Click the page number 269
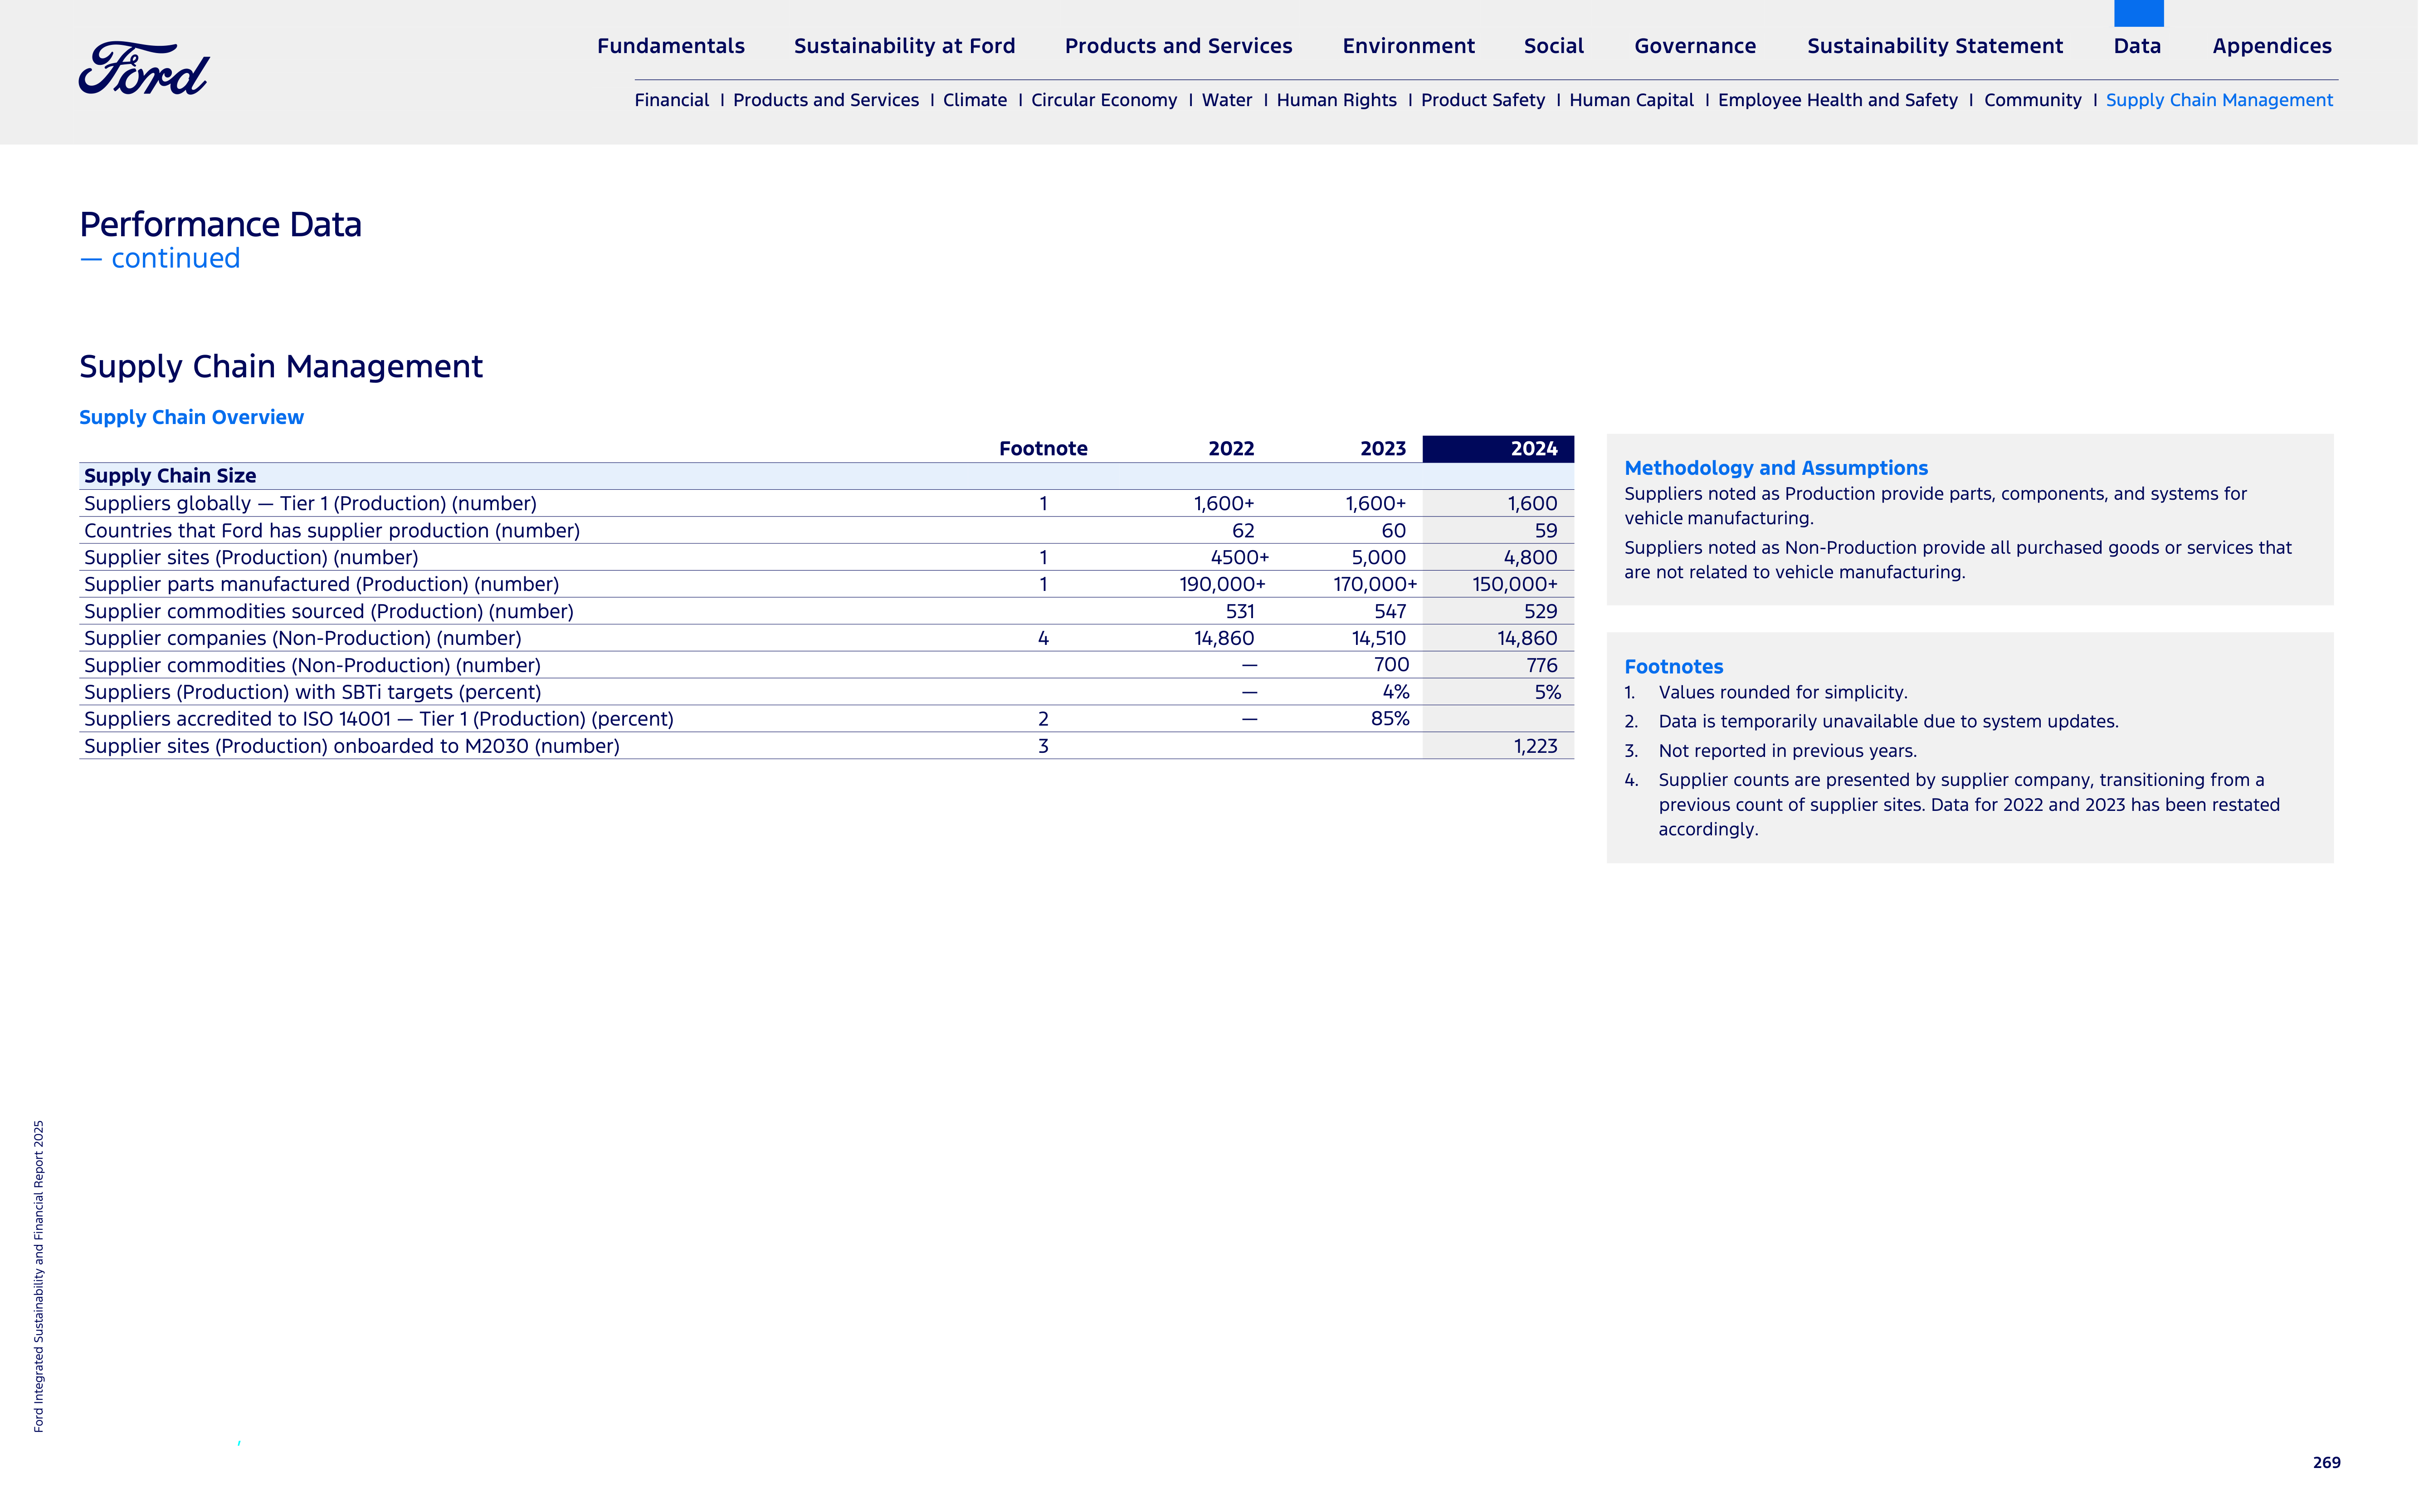The width and height of the screenshot is (2419, 1512). coord(2326,1463)
